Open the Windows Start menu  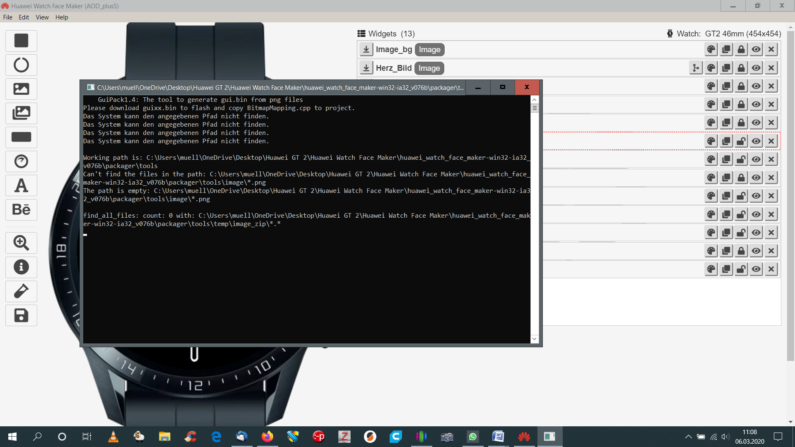(12, 437)
